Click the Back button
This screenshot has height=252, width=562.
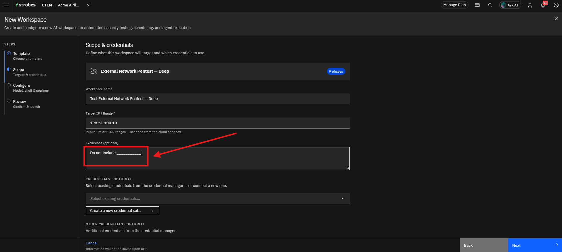pyautogui.click(x=484, y=245)
